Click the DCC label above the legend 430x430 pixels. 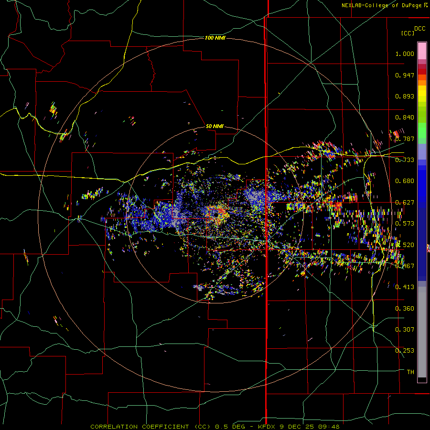[x=419, y=29]
